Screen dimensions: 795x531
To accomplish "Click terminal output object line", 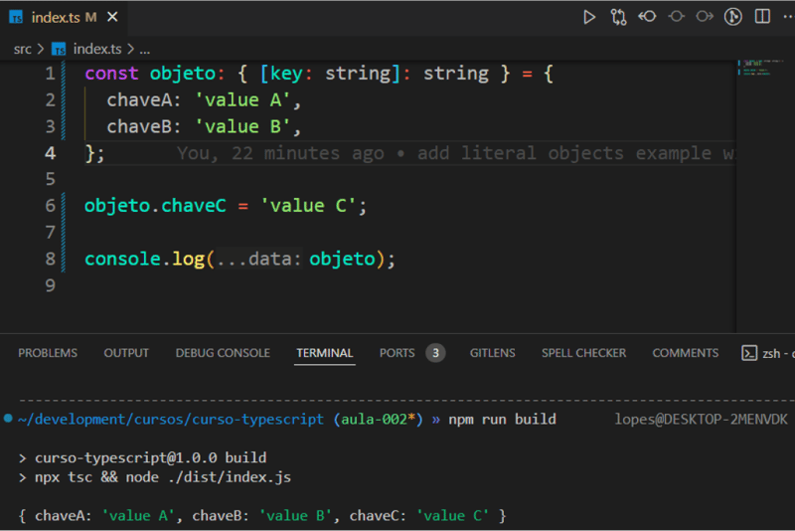I will click(x=262, y=516).
